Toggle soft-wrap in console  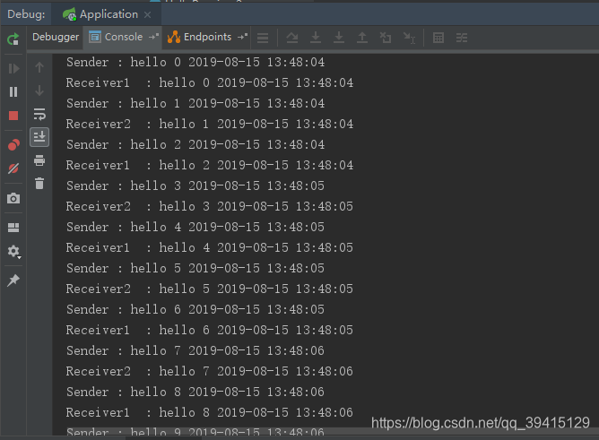[39, 114]
